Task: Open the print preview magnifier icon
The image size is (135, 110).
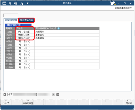Action: (10, 3)
